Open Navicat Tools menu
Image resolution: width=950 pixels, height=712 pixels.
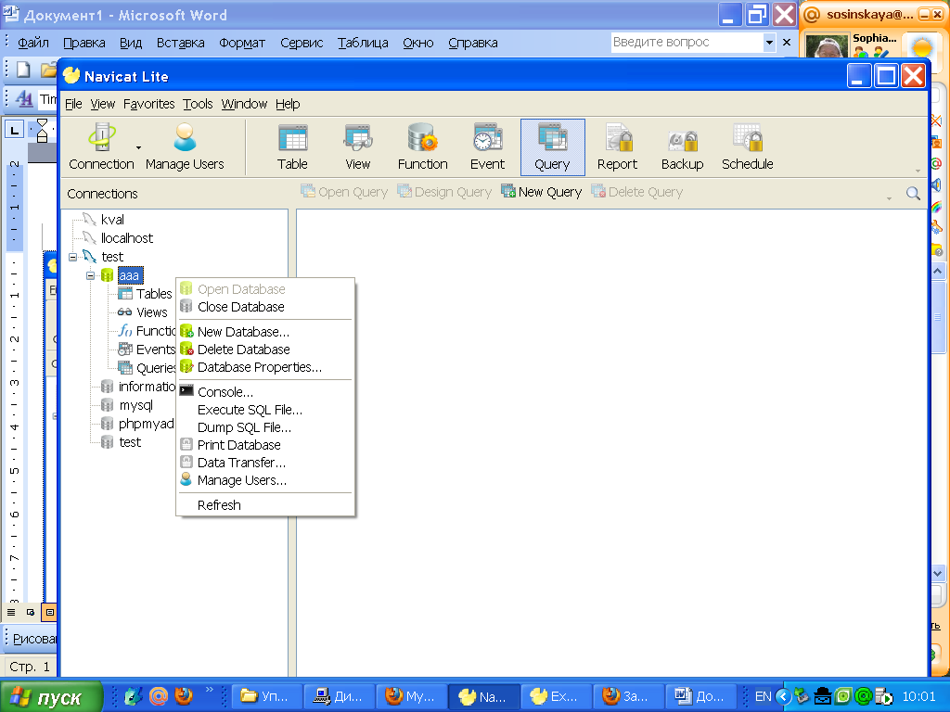click(x=199, y=104)
